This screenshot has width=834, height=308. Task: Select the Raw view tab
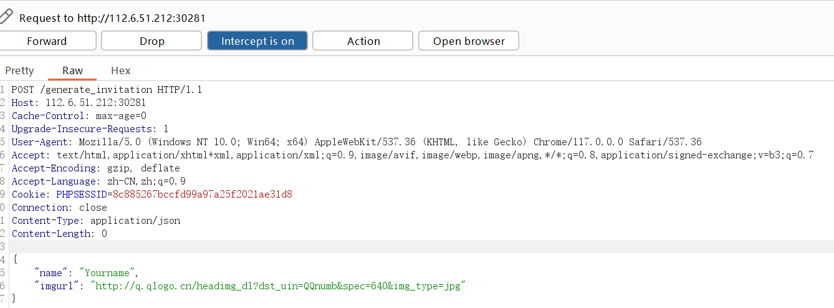72,70
